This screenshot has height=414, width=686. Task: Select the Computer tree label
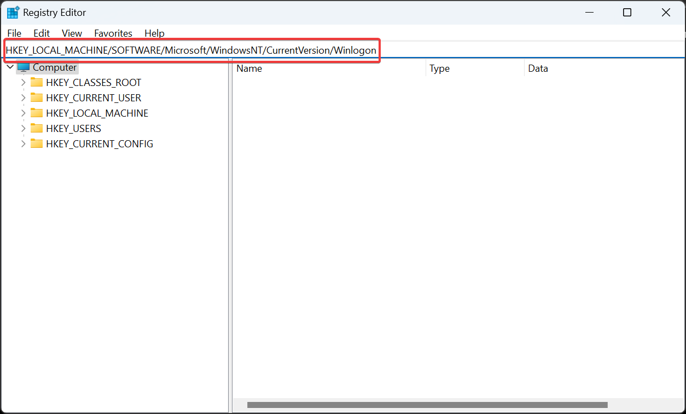[55, 67]
